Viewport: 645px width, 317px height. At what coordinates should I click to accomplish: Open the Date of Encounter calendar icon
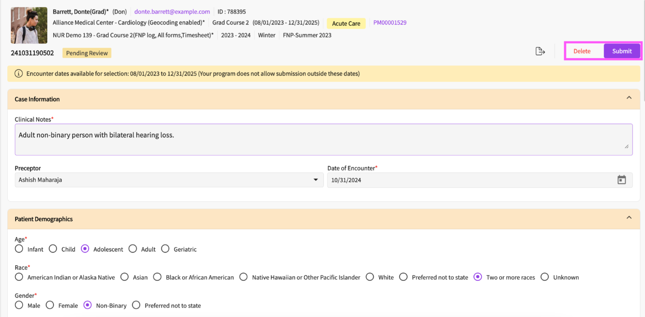[621, 180]
